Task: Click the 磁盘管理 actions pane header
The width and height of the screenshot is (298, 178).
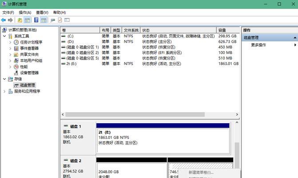Action: 270,38
